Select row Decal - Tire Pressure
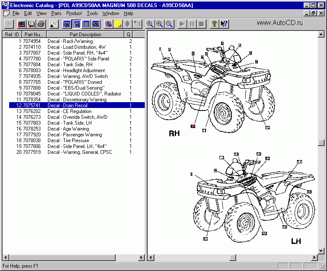 (77, 141)
